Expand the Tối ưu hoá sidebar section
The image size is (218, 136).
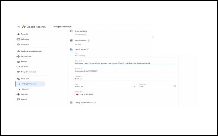[x=16, y=67]
